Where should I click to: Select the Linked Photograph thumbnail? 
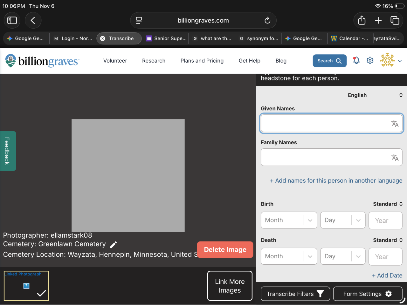click(26, 286)
